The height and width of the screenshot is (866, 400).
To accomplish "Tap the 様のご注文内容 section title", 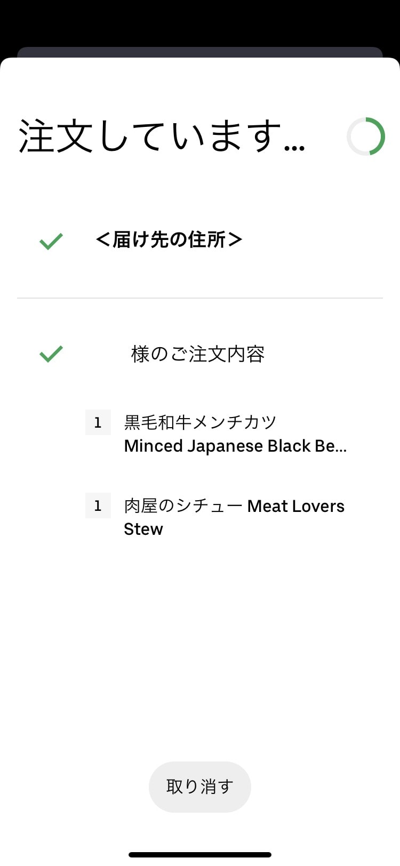I will pyautogui.click(x=198, y=354).
